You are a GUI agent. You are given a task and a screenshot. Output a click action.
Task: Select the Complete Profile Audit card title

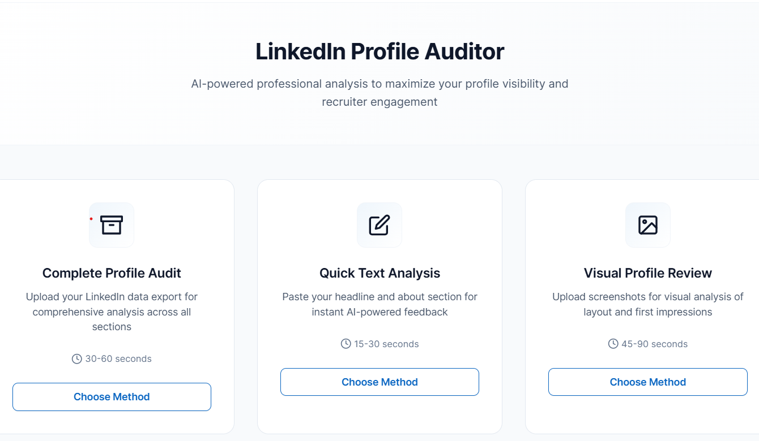pos(112,273)
